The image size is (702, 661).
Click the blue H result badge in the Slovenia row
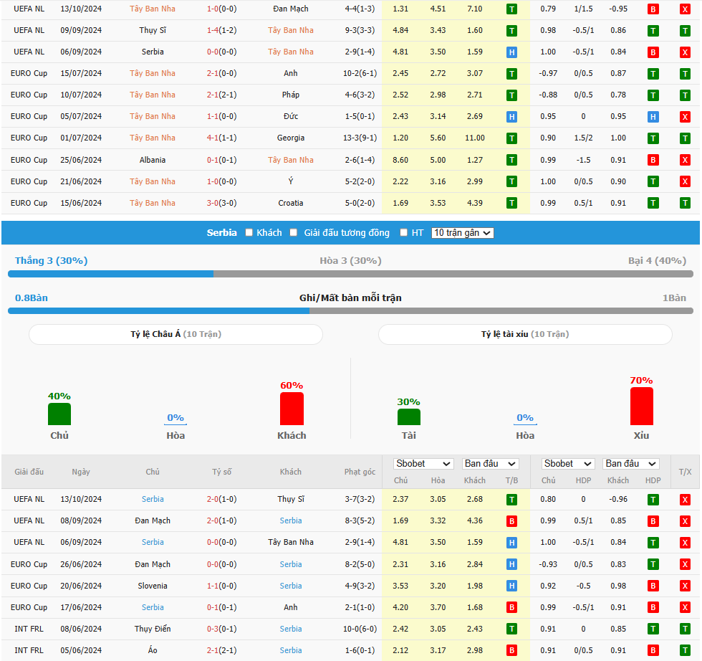511,586
